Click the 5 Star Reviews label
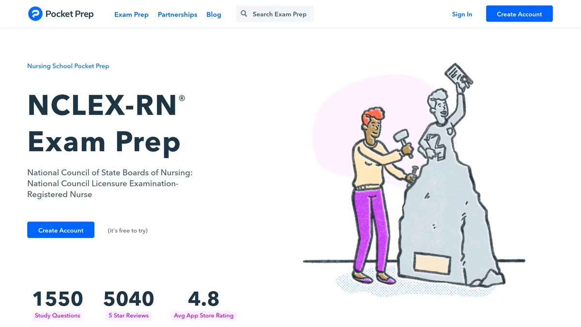581x327 pixels. pyautogui.click(x=129, y=315)
